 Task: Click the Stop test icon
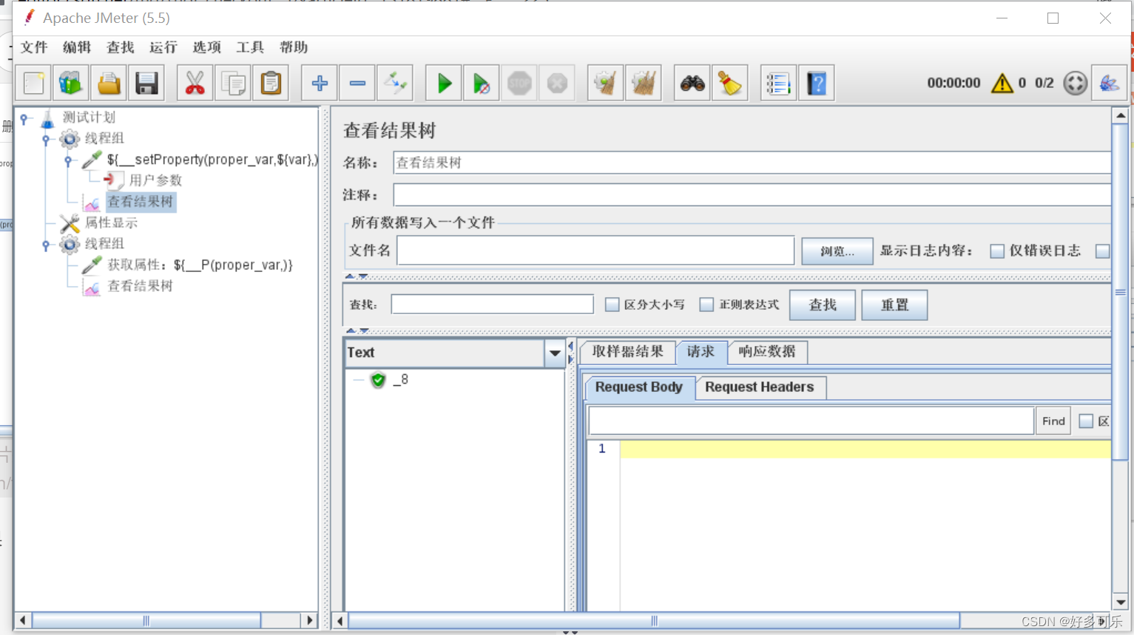(519, 83)
